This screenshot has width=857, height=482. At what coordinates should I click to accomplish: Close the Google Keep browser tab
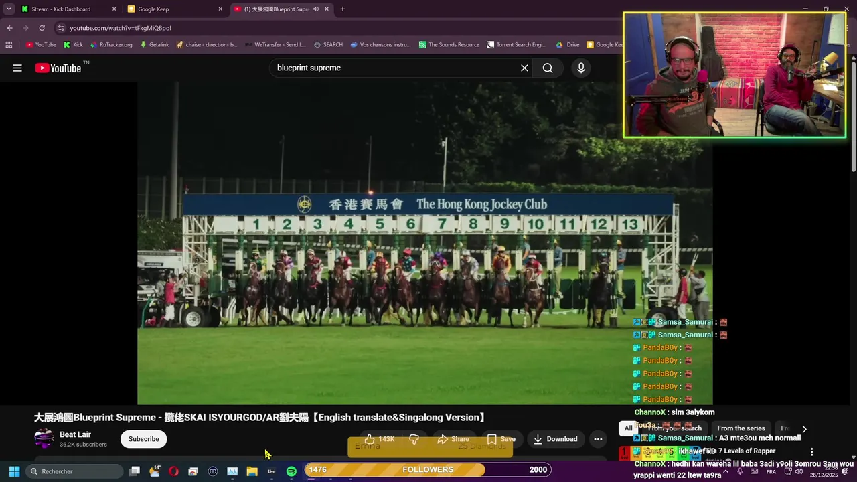(x=220, y=9)
